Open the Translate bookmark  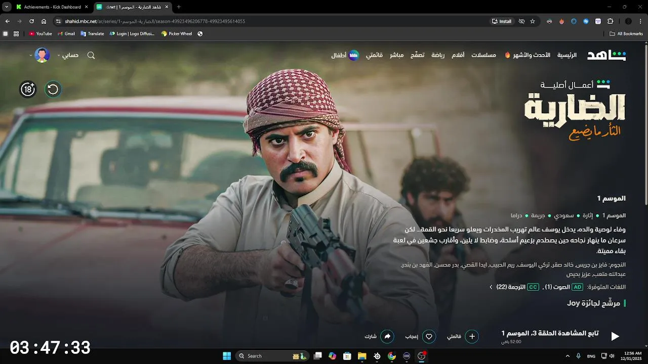pyautogui.click(x=92, y=34)
